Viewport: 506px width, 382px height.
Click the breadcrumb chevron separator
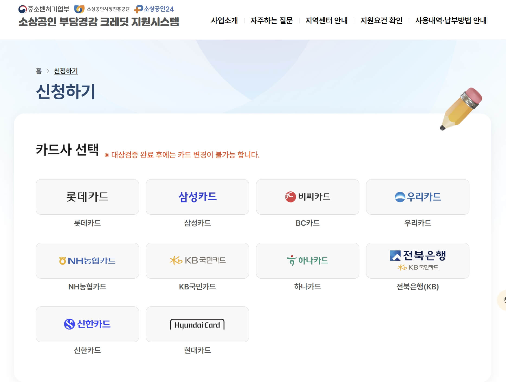48,71
